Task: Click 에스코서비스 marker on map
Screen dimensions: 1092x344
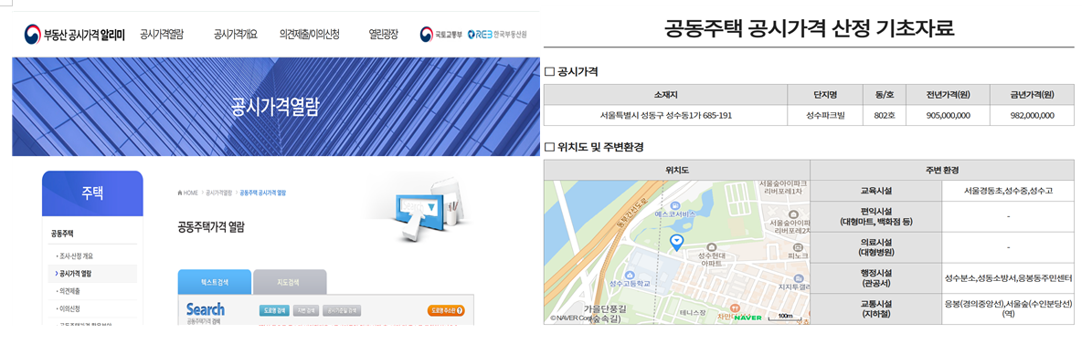Action: click(x=674, y=205)
